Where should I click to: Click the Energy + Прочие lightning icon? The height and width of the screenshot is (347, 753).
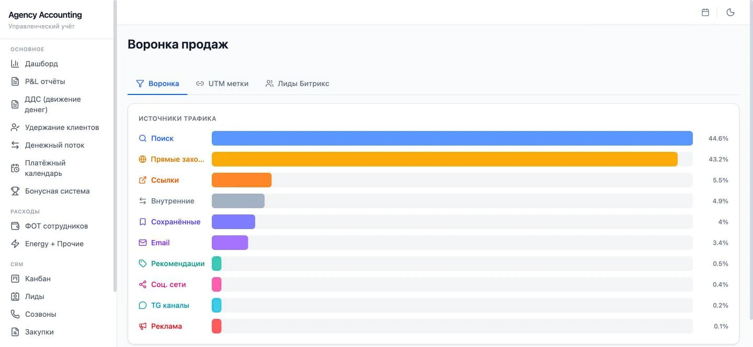pyautogui.click(x=15, y=244)
